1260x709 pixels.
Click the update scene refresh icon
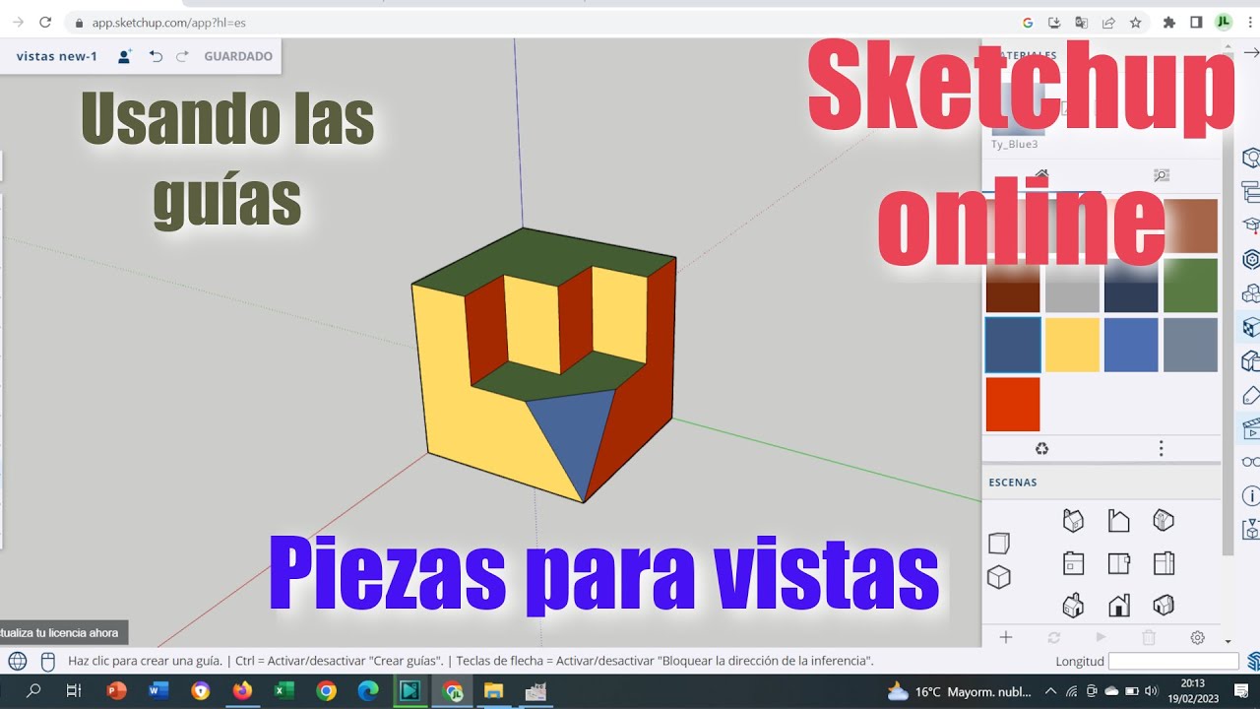pyautogui.click(x=1054, y=638)
